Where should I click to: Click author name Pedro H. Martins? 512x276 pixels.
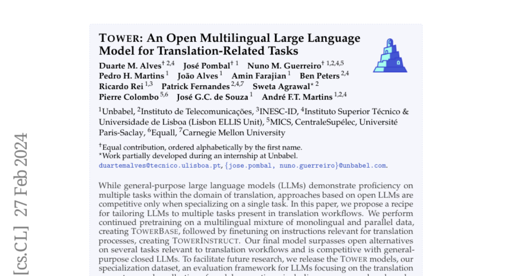[x=131, y=76]
